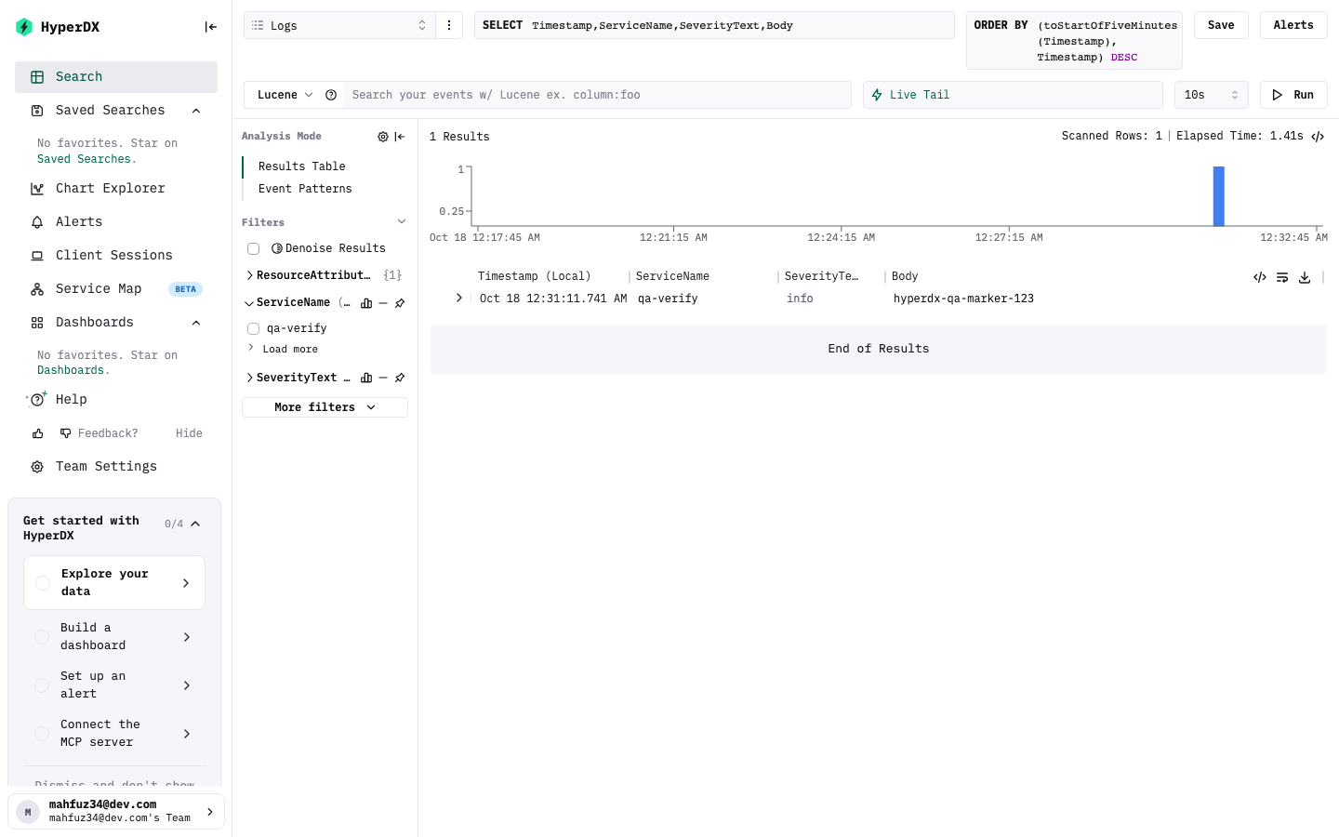This screenshot has height=837, width=1339.
Task: Run the search query
Action: click(x=1293, y=95)
